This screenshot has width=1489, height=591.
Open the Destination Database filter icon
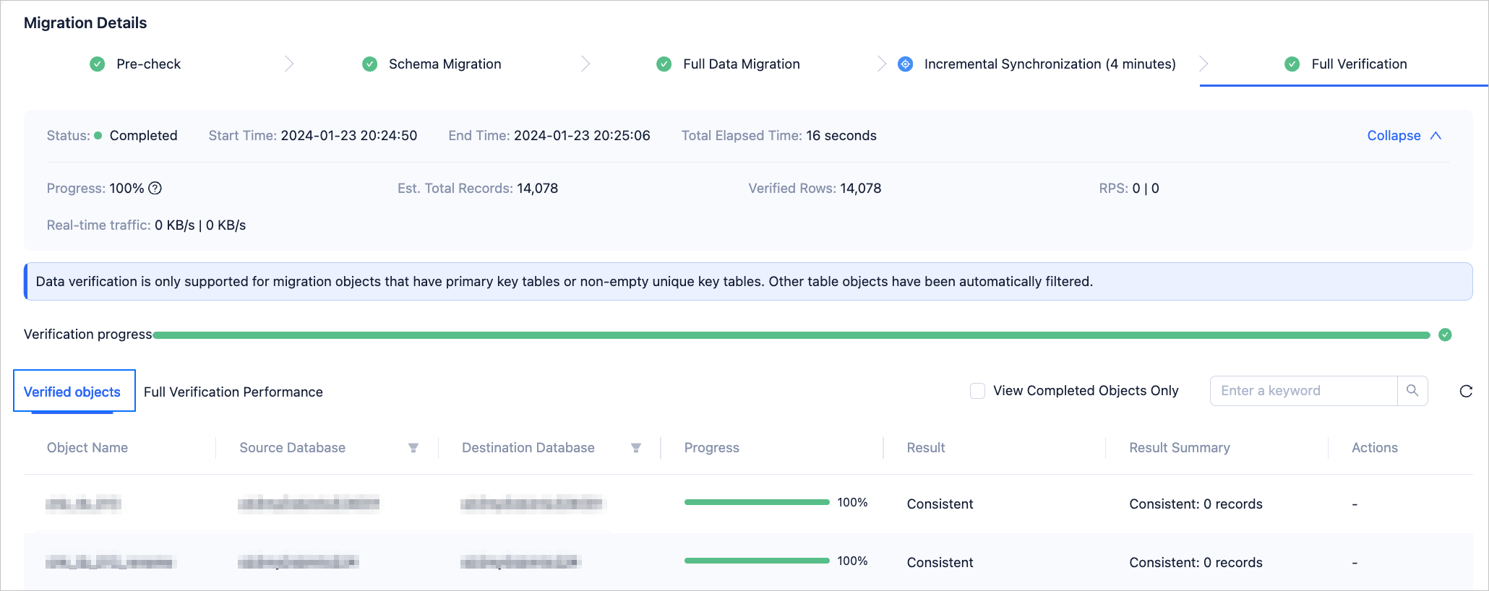click(x=636, y=448)
